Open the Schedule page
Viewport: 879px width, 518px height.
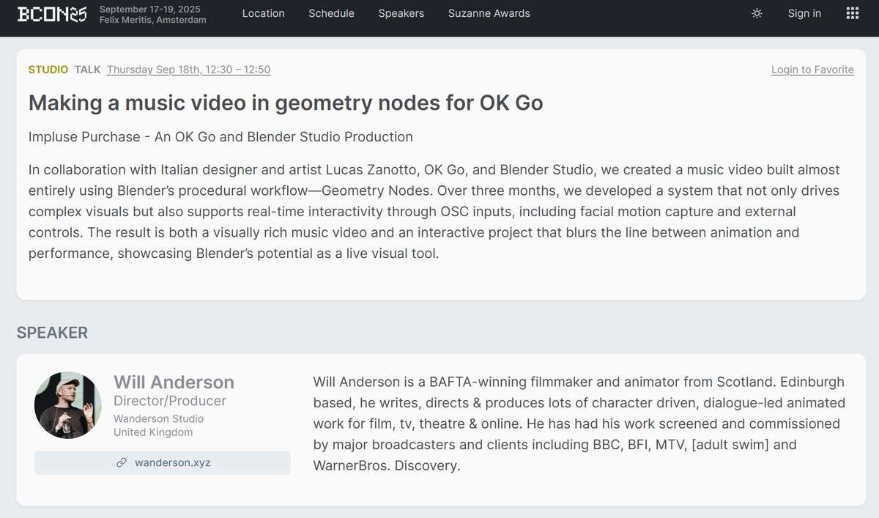point(331,13)
